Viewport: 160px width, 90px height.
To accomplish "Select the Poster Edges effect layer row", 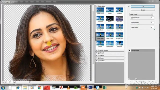I will [141, 50].
